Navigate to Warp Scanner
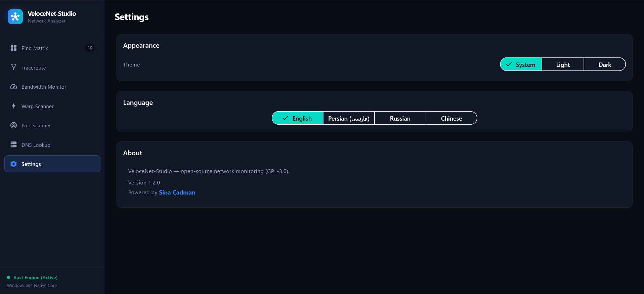This screenshot has width=644, height=294. (x=52, y=106)
